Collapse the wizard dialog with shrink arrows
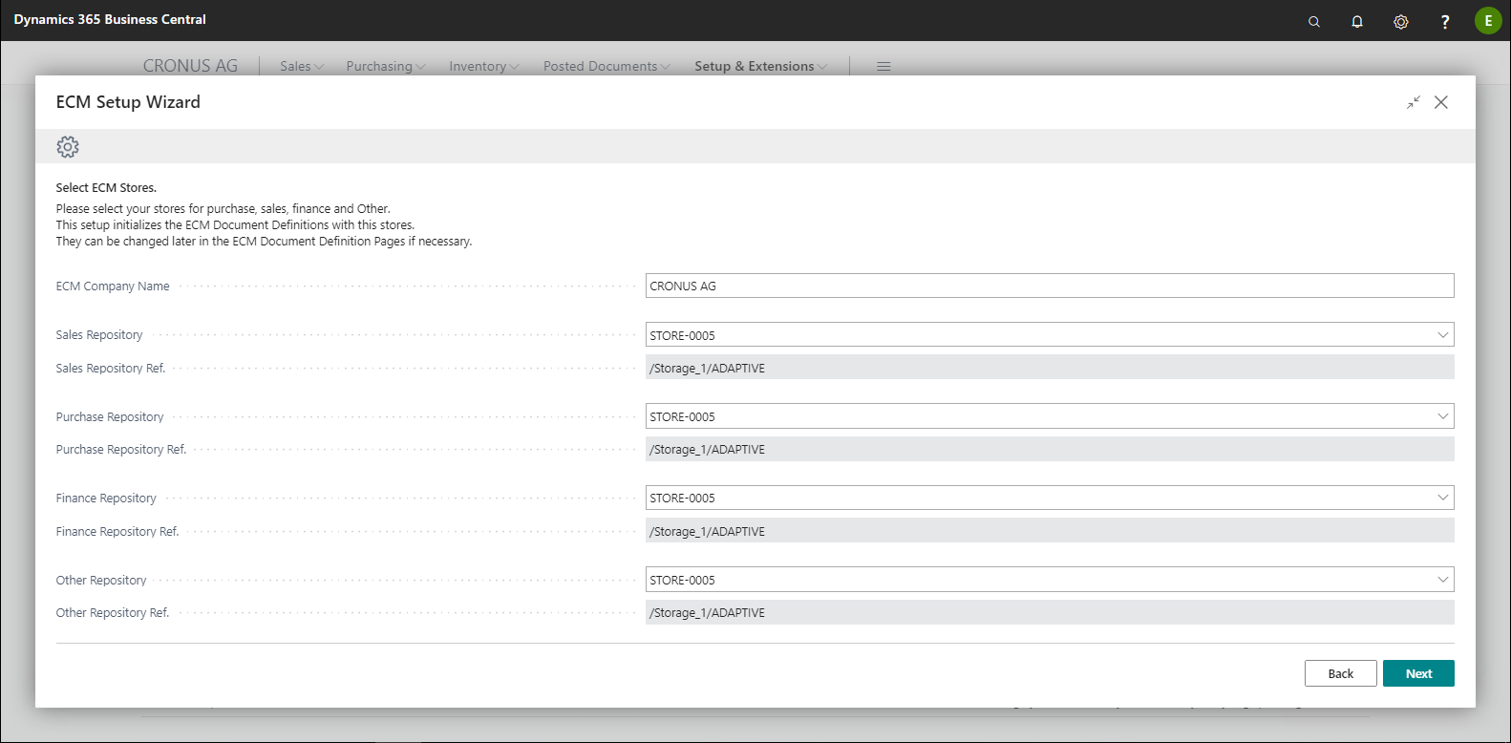Image resolution: width=1511 pixels, height=743 pixels. tap(1414, 102)
